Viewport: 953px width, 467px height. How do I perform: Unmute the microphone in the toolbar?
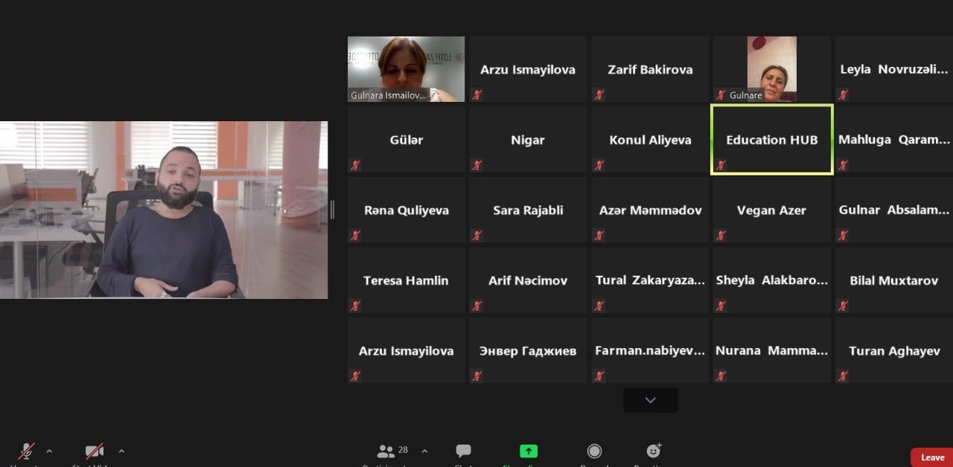click(27, 451)
